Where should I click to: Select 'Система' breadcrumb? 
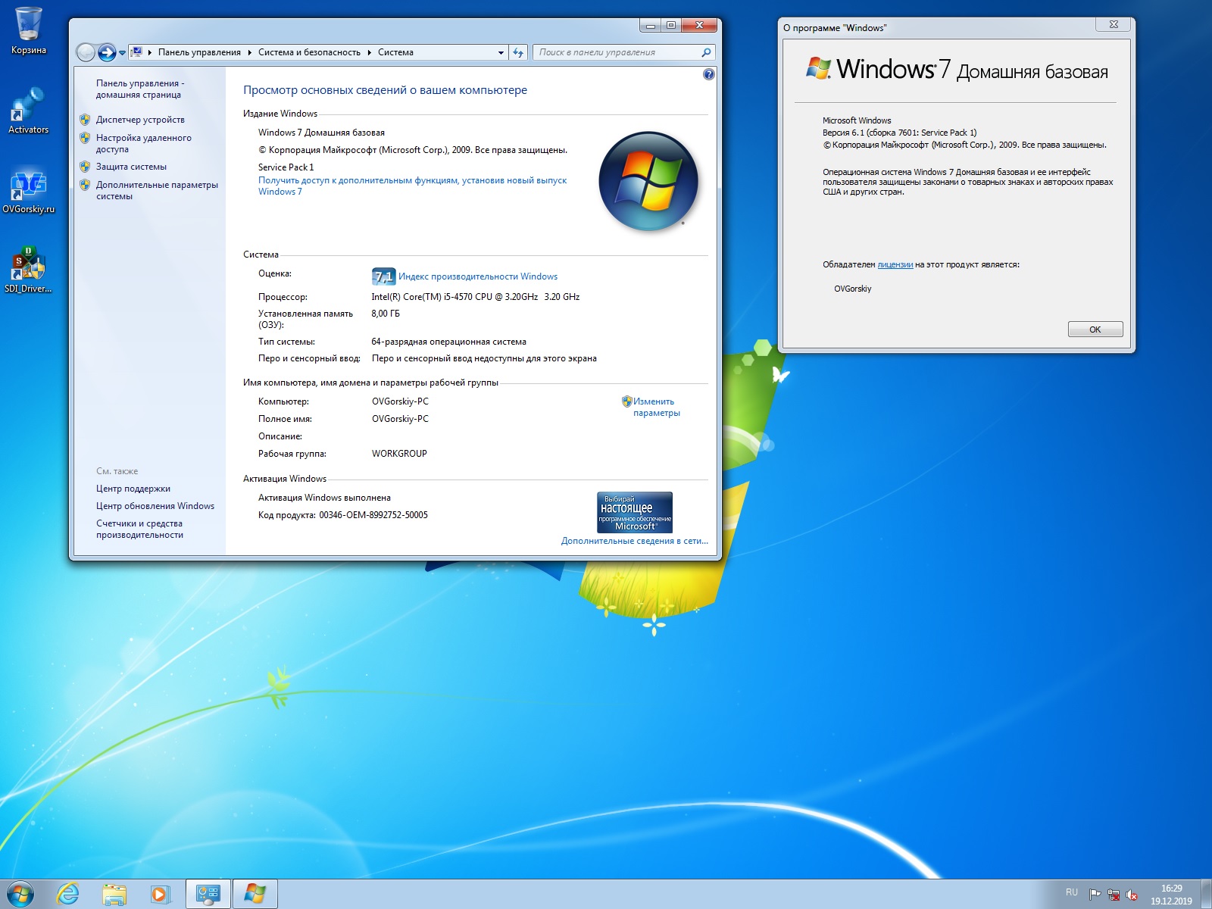pos(395,52)
